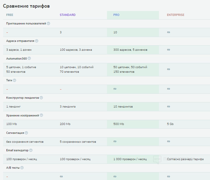The width and height of the screenshot is (210, 180).
Task: Open help icon beside Сегментация
Action: pos(26,133)
